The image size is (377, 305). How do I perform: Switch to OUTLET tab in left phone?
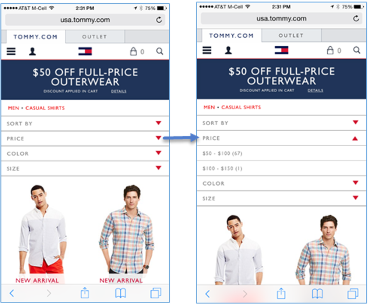pos(95,37)
